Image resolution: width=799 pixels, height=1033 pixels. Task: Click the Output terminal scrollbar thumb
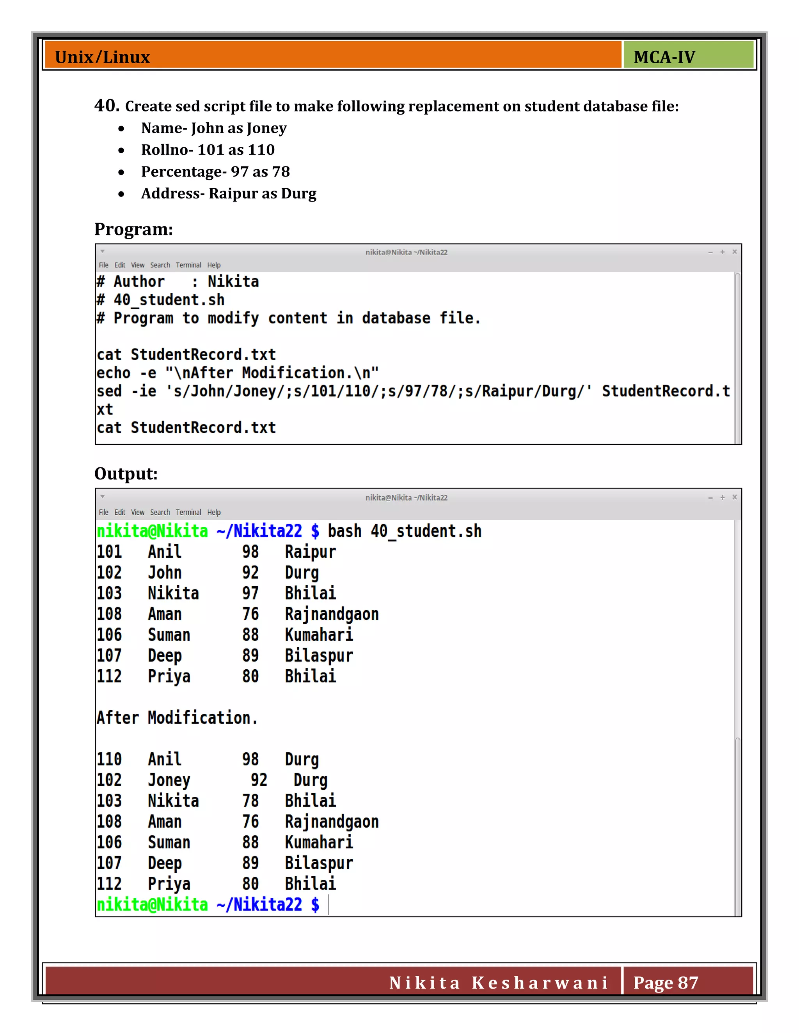[737, 827]
